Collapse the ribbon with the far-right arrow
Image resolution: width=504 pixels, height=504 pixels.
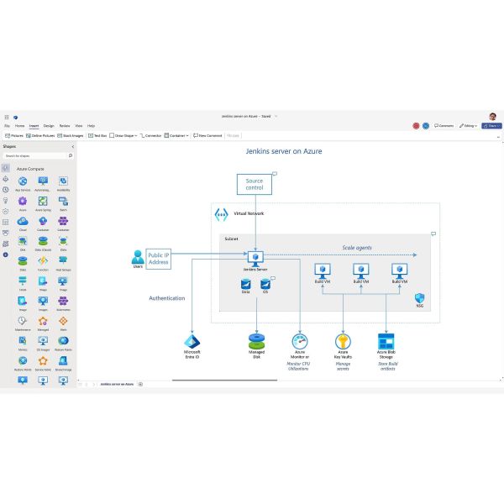coord(498,137)
